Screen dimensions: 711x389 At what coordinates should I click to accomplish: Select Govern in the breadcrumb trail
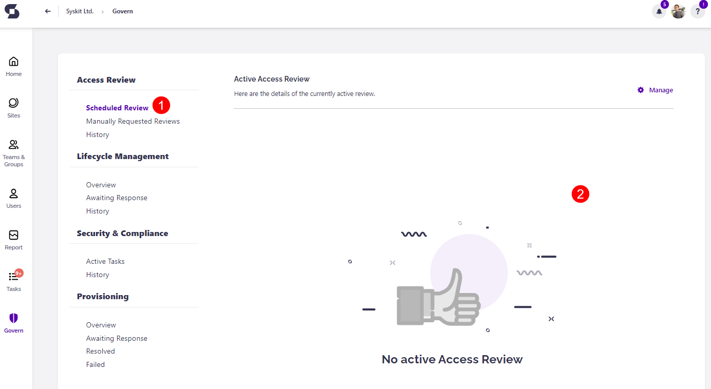pos(122,11)
